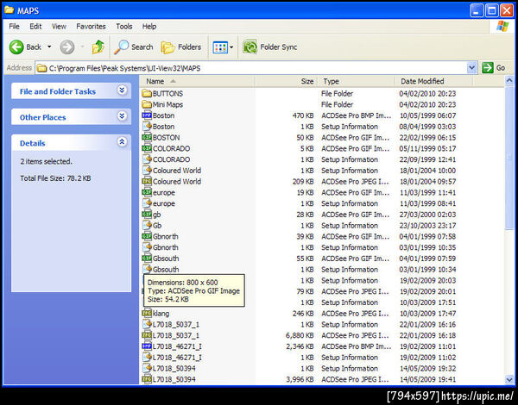Click the 470 KB size cell
Image resolution: width=518 pixels, height=405 pixels.
(303, 115)
